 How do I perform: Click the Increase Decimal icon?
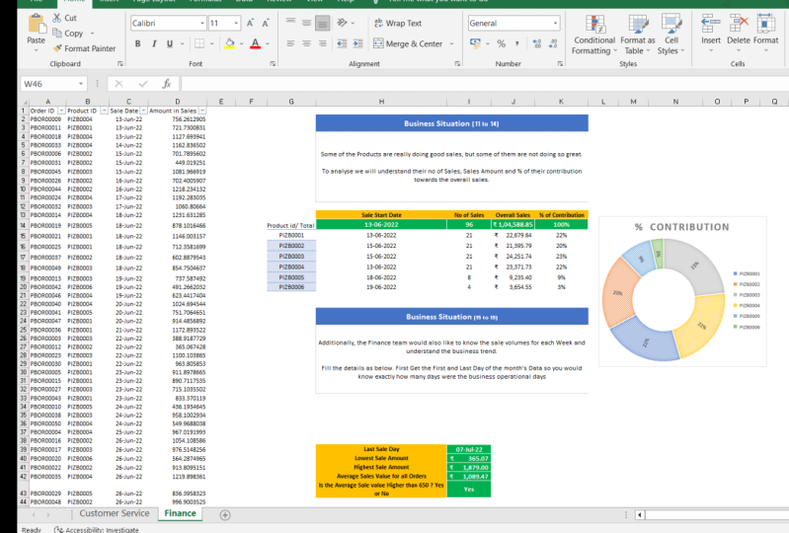click(537, 43)
